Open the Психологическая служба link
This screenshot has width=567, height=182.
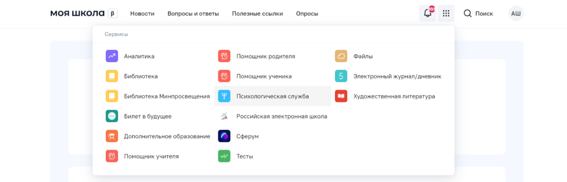tap(273, 96)
